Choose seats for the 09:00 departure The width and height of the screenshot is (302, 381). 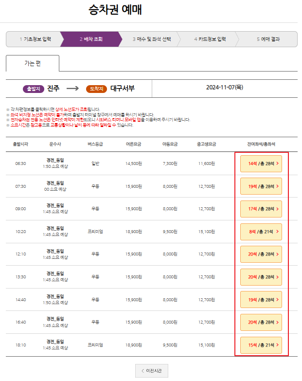pyautogui.click(x=261, y=209)
